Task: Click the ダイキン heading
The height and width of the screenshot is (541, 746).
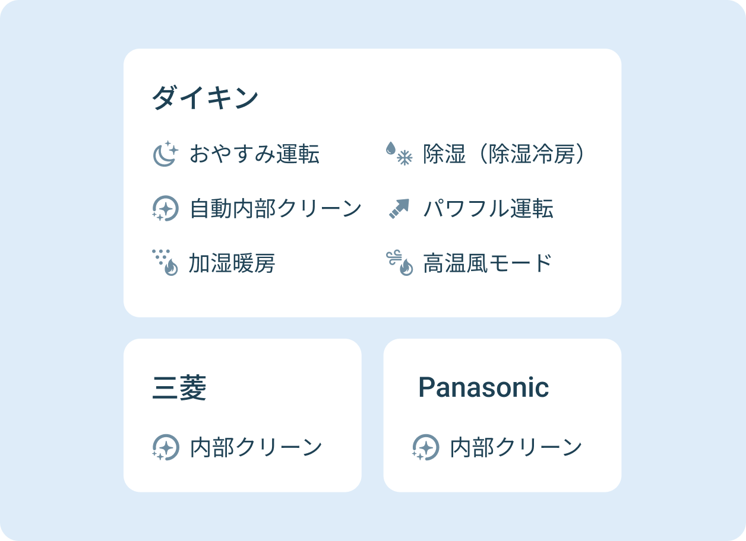Action: (205, 98)
